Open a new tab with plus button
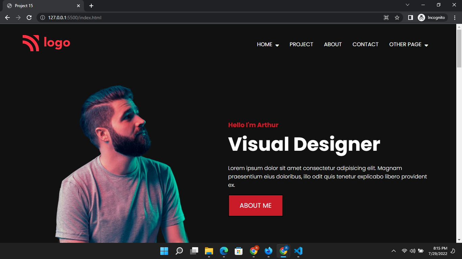The height and width of the screenshot is (259, 462). [x=91, y=6]
